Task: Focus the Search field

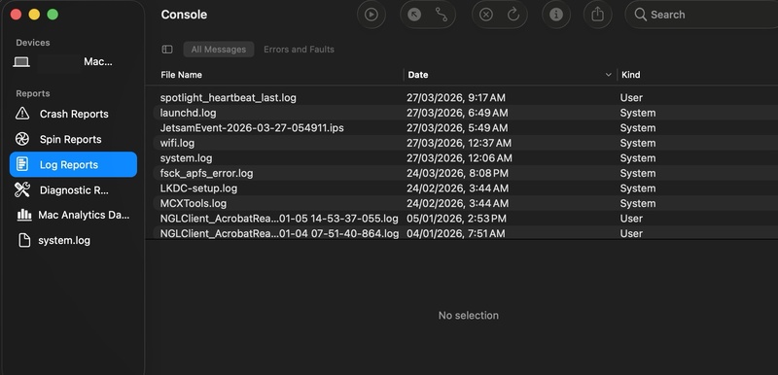Action: click(x=701, y=15)
